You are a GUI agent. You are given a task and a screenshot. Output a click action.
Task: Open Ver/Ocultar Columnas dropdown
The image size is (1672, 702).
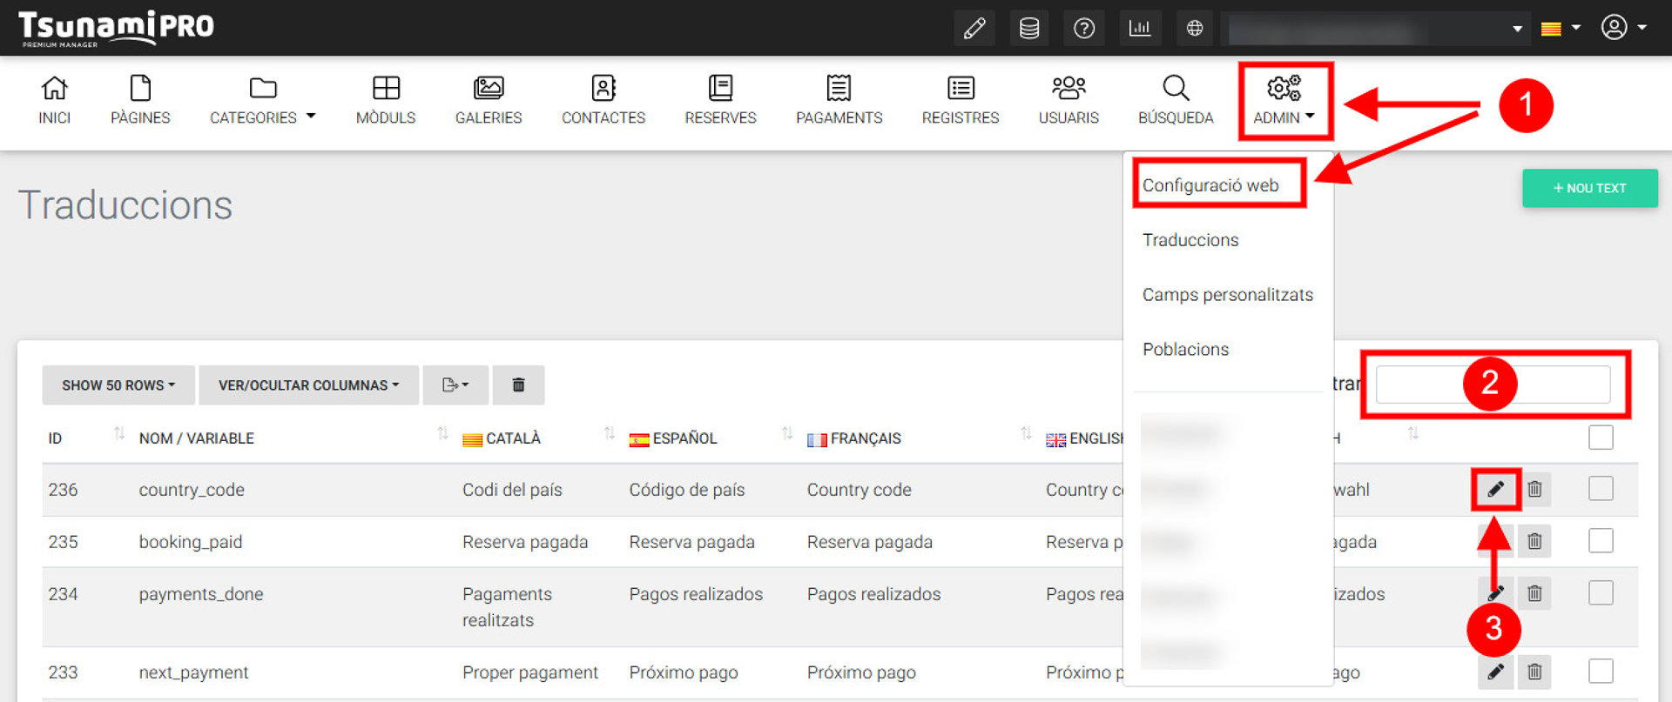click(308, 384)
